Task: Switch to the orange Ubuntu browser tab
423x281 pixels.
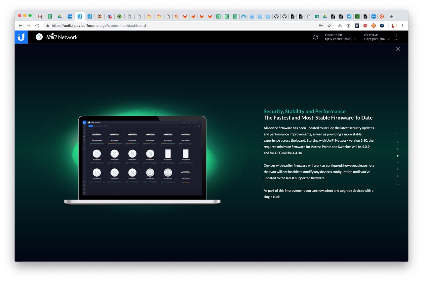Action: [x=382, y=17]
